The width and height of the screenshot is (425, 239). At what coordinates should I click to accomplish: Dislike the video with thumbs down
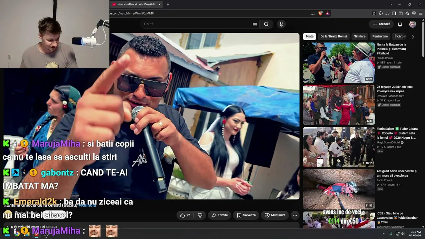(x=200, y=215)
